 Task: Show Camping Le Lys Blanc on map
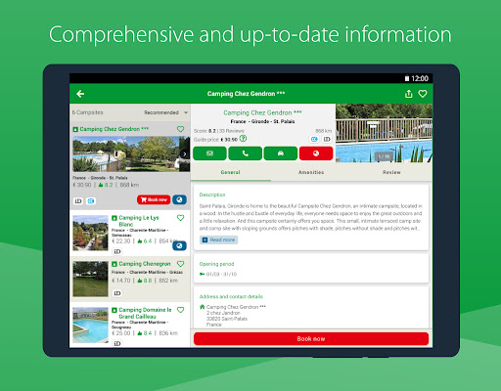(179, 245)
